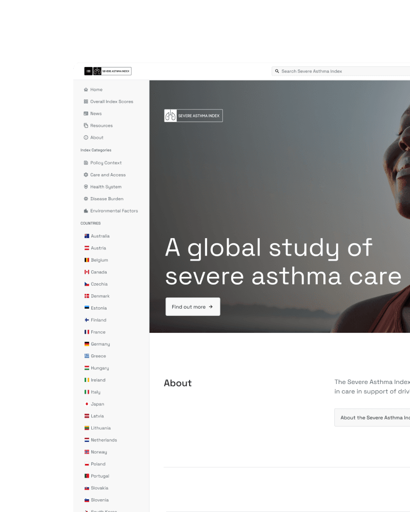Click the Policy Context document icon
Image resolution: width=410 pixels, height=512 pixels.
coord(86,163)
